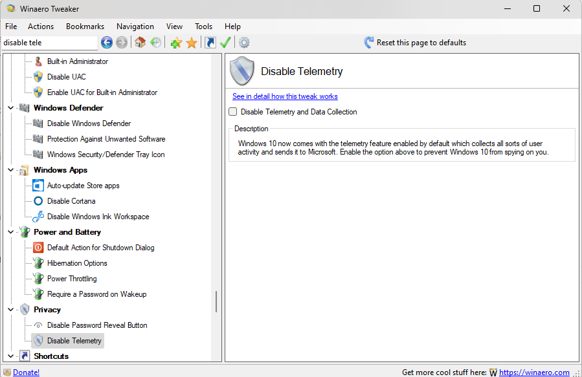Click the Disable UAC shield icon
582x377 pixels.
point(38,77)
